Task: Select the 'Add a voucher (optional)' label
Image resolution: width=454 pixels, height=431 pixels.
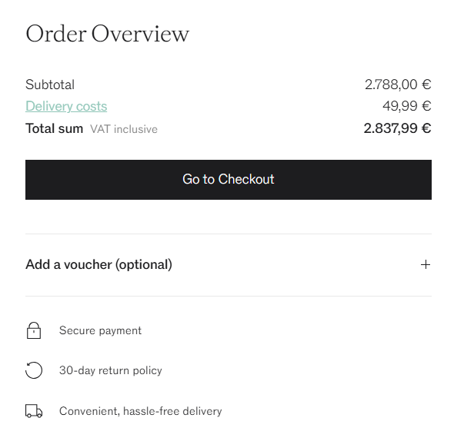Action: point(98,264)
